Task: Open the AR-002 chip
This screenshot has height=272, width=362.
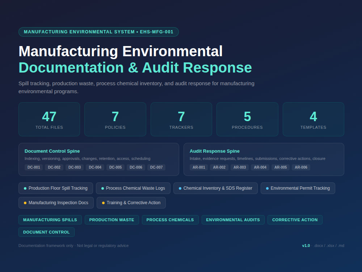Action: pos(219,167)
